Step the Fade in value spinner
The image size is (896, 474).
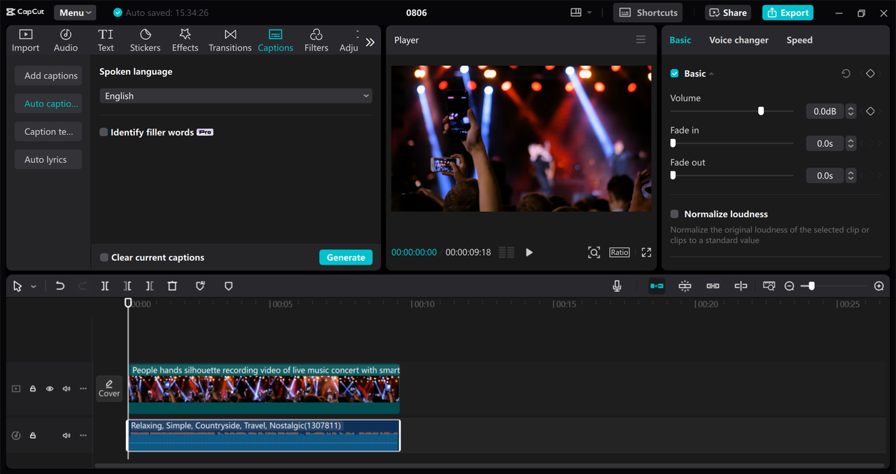[x=850, y=143]
